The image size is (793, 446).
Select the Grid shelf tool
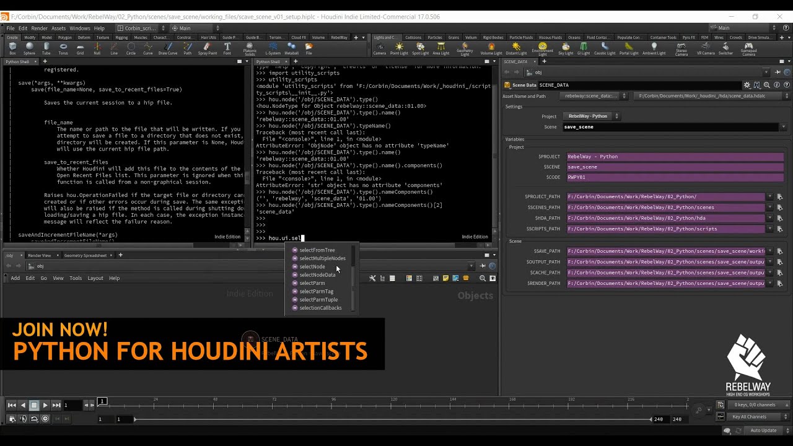(80, 48)
